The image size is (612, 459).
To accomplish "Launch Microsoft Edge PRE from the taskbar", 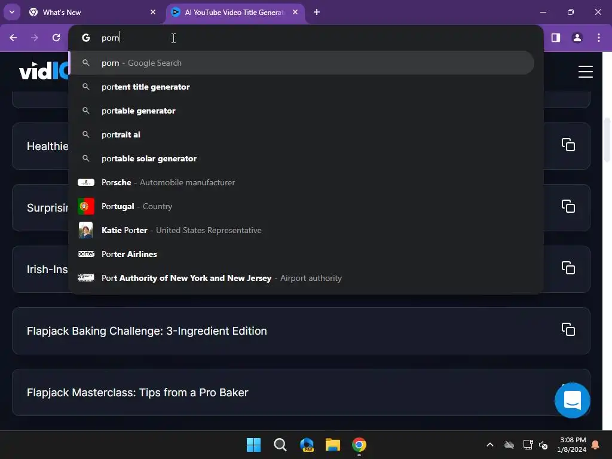I will [307, 445].
